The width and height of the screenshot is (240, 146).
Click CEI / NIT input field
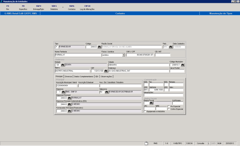coord(163,55)
